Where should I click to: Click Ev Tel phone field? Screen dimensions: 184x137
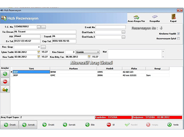coord(27,41)
